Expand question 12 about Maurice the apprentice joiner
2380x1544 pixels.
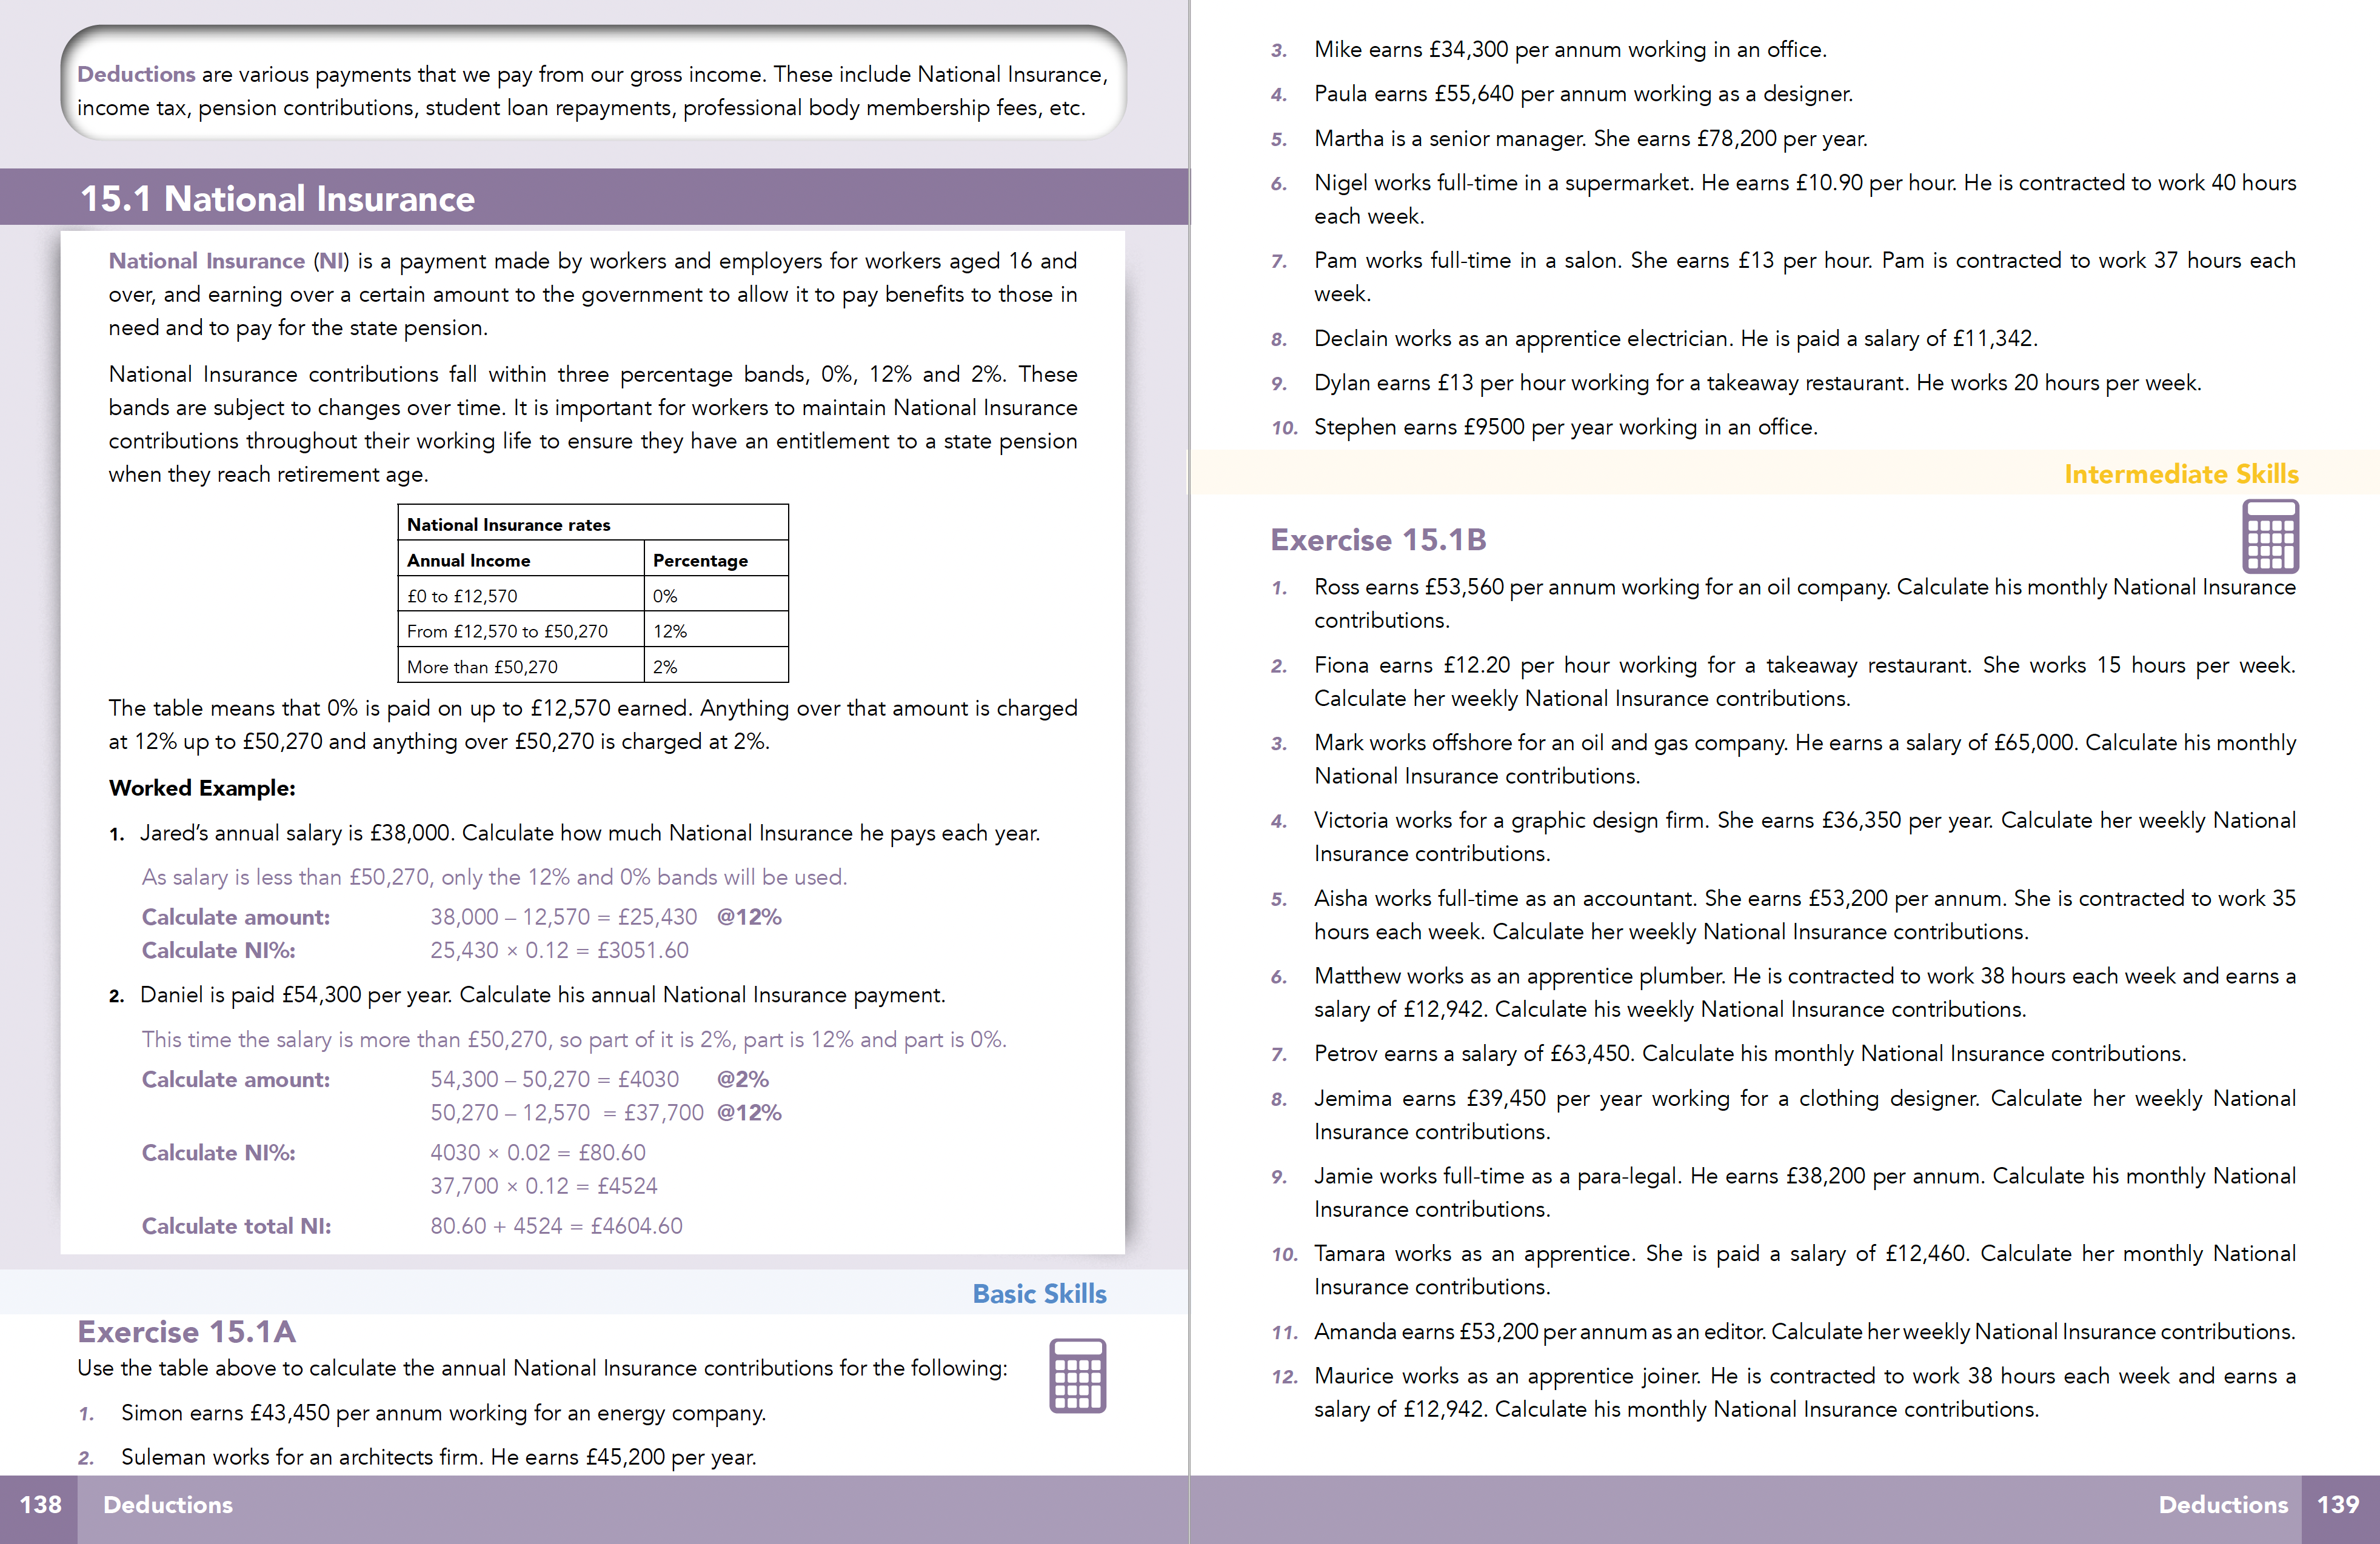[1800, 1392]
